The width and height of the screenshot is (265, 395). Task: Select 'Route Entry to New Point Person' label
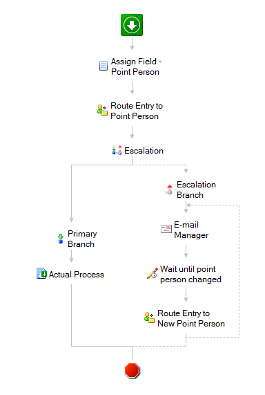[x=191, y=318]
